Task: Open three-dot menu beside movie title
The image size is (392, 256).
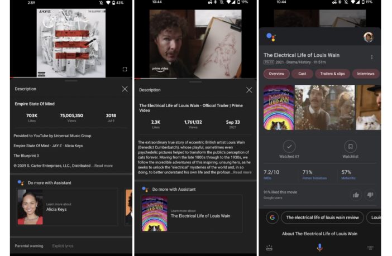Action: (372, 57)
